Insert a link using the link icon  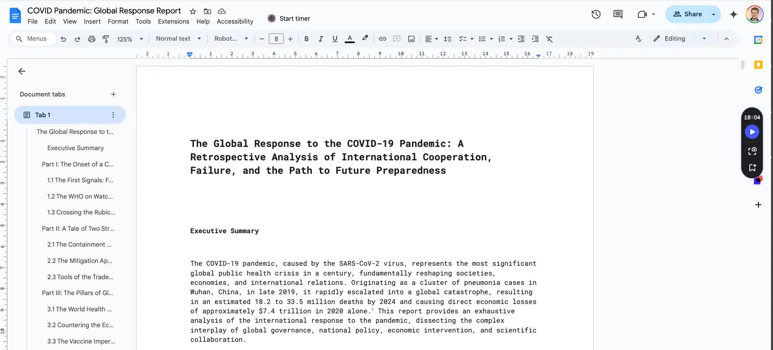(382, 39)
